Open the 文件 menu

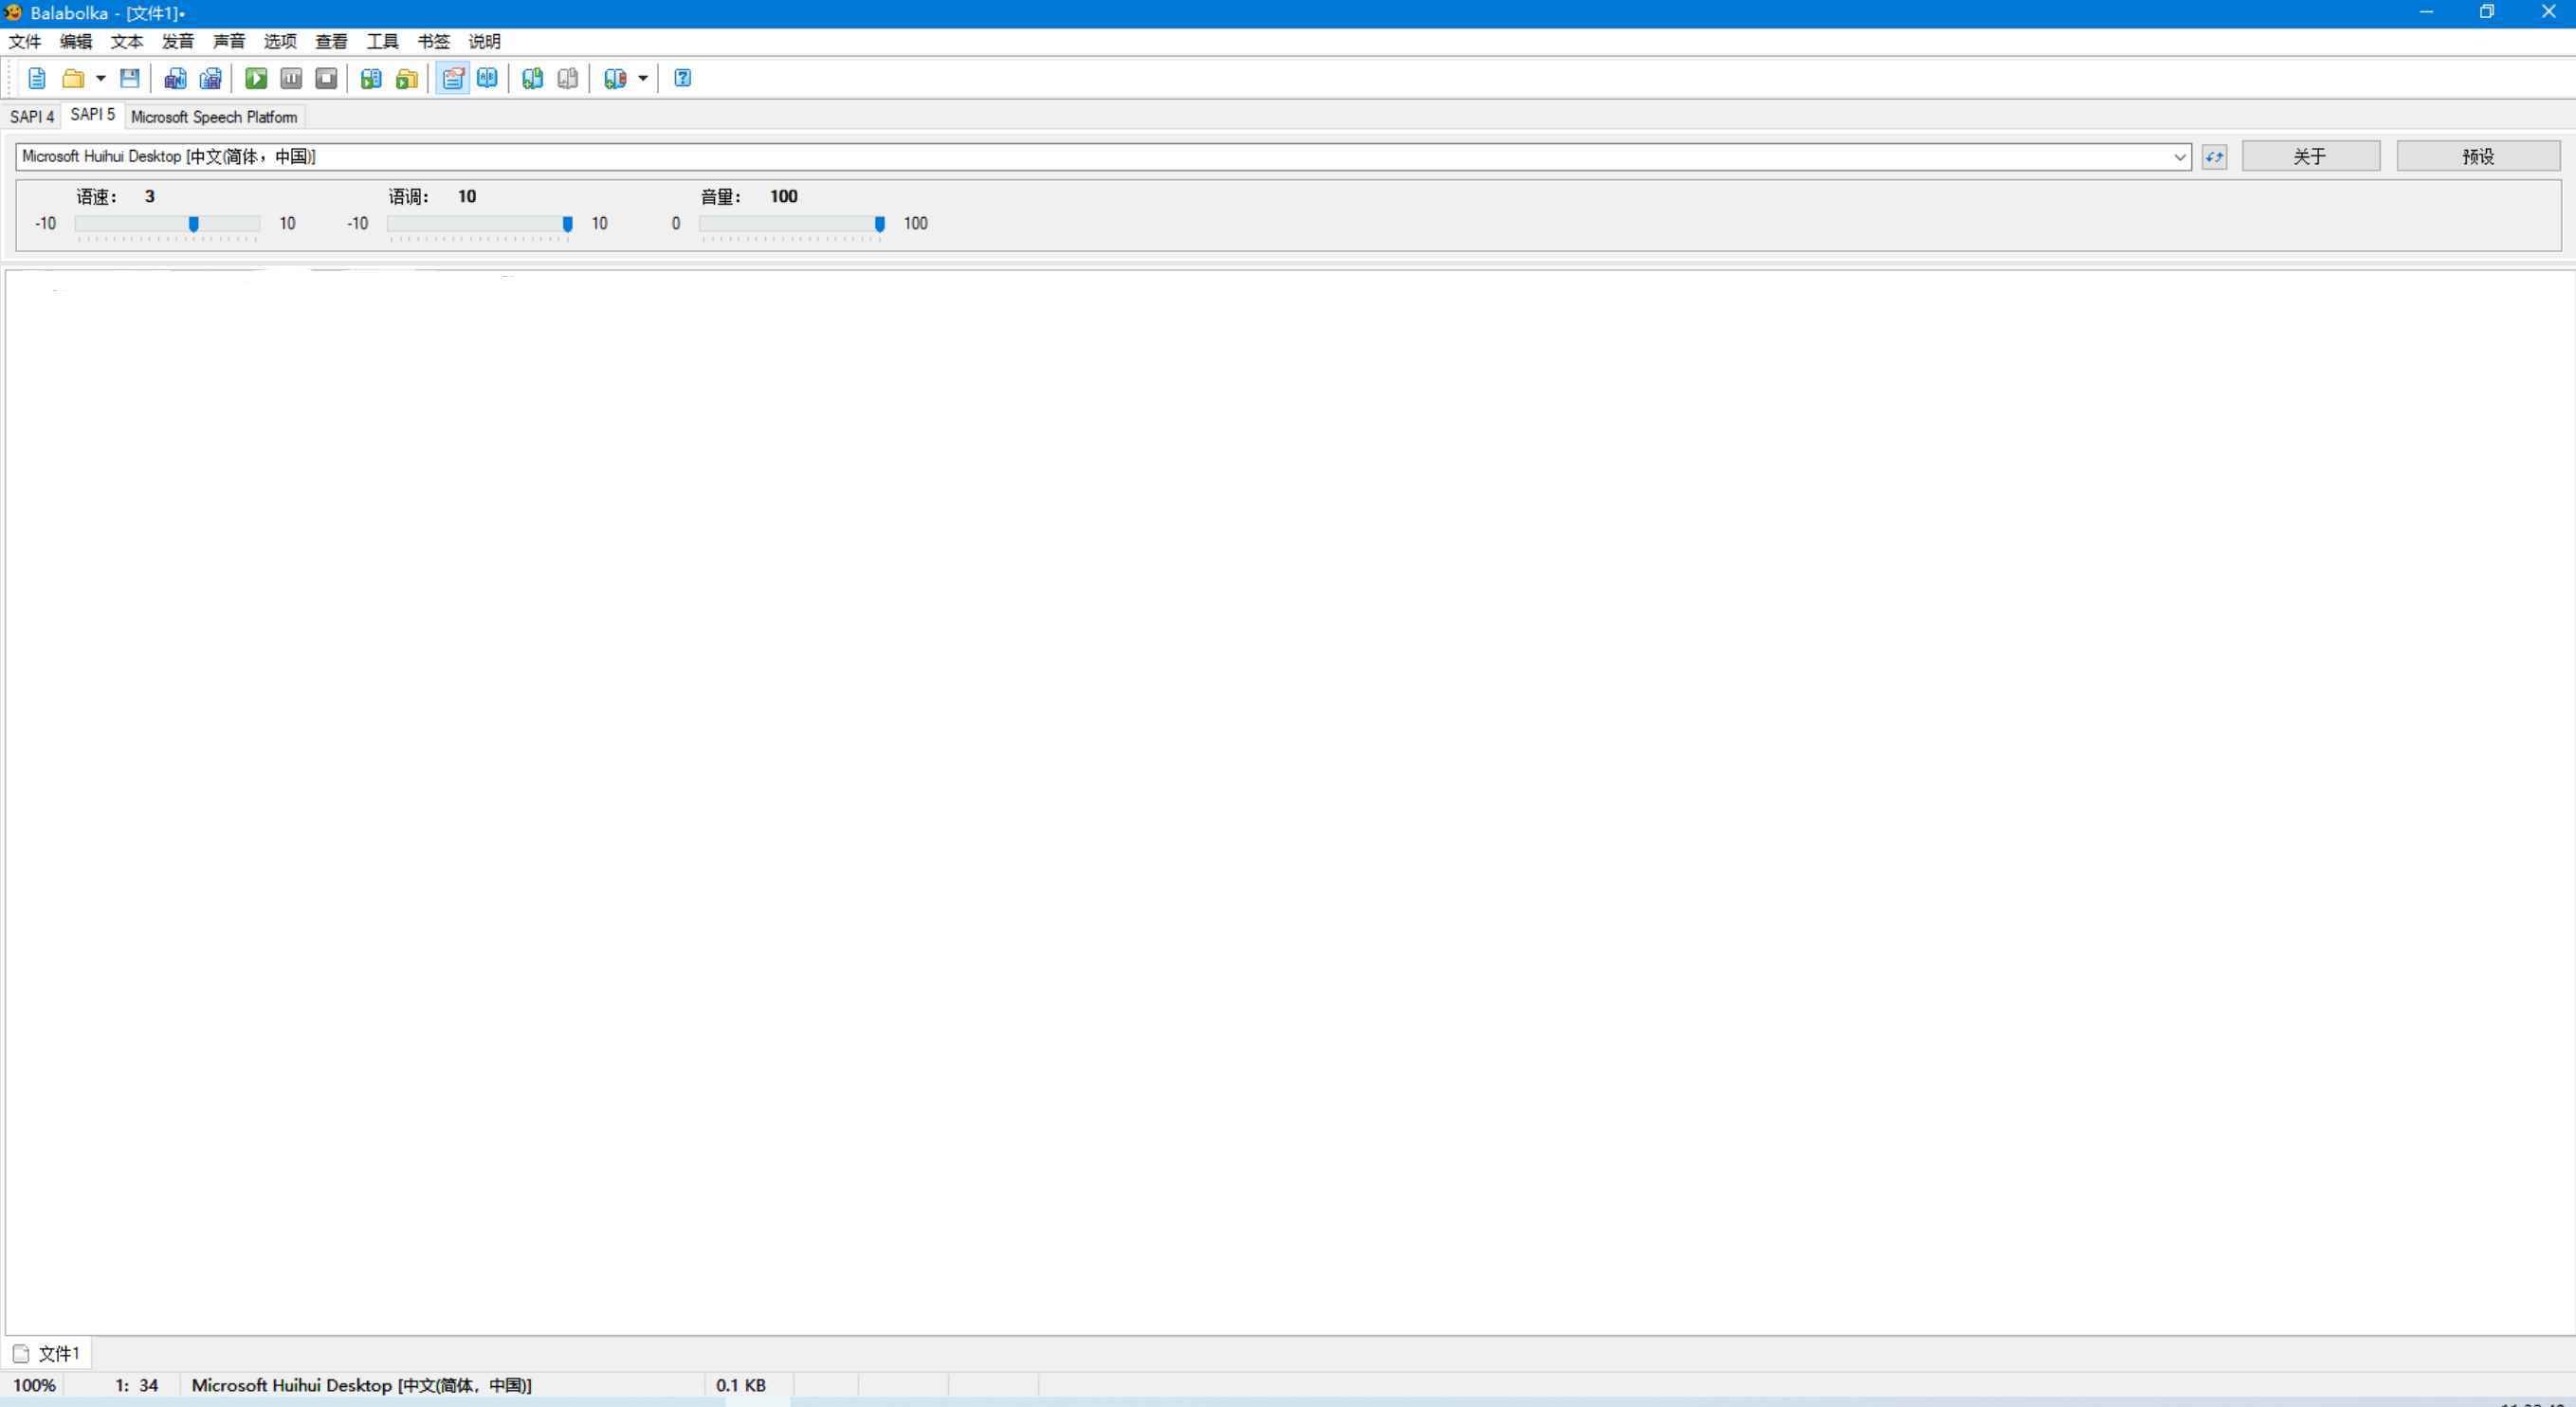[24, 41]
